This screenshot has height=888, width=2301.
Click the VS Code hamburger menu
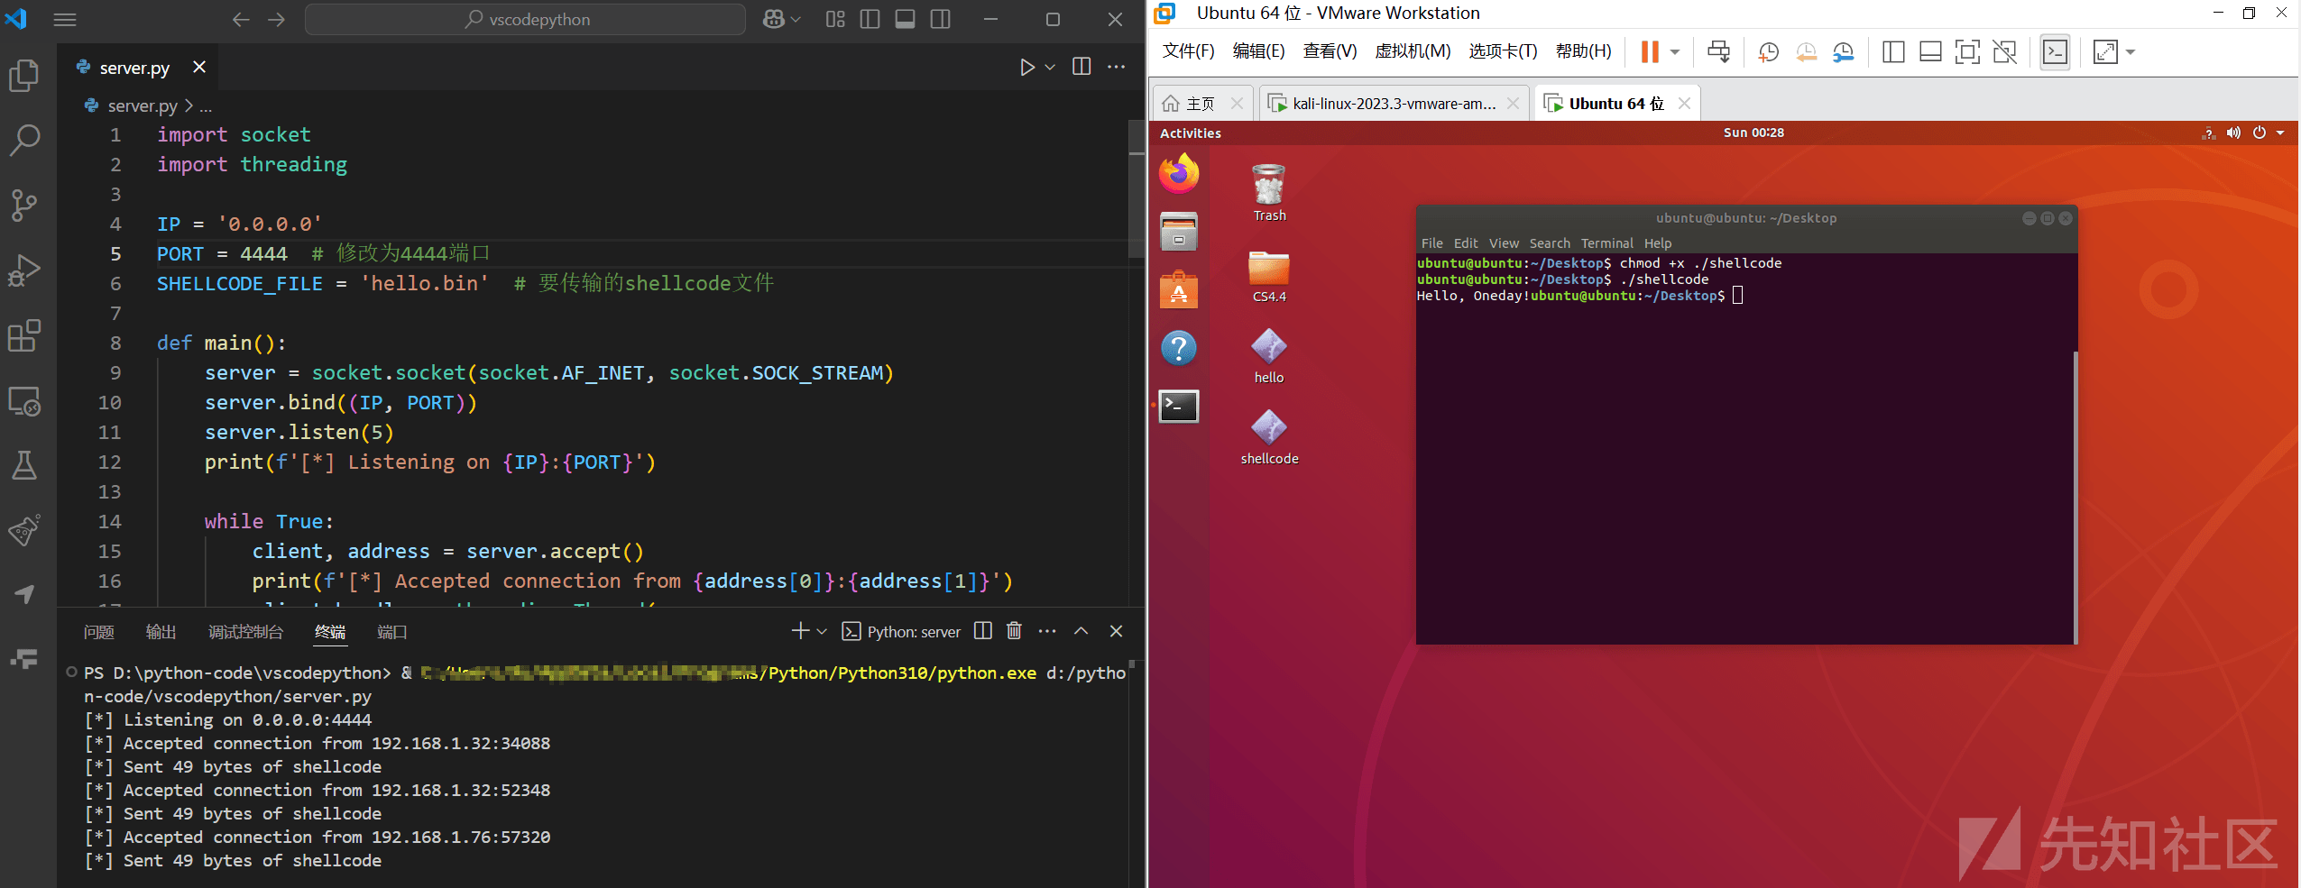point(65,20)
